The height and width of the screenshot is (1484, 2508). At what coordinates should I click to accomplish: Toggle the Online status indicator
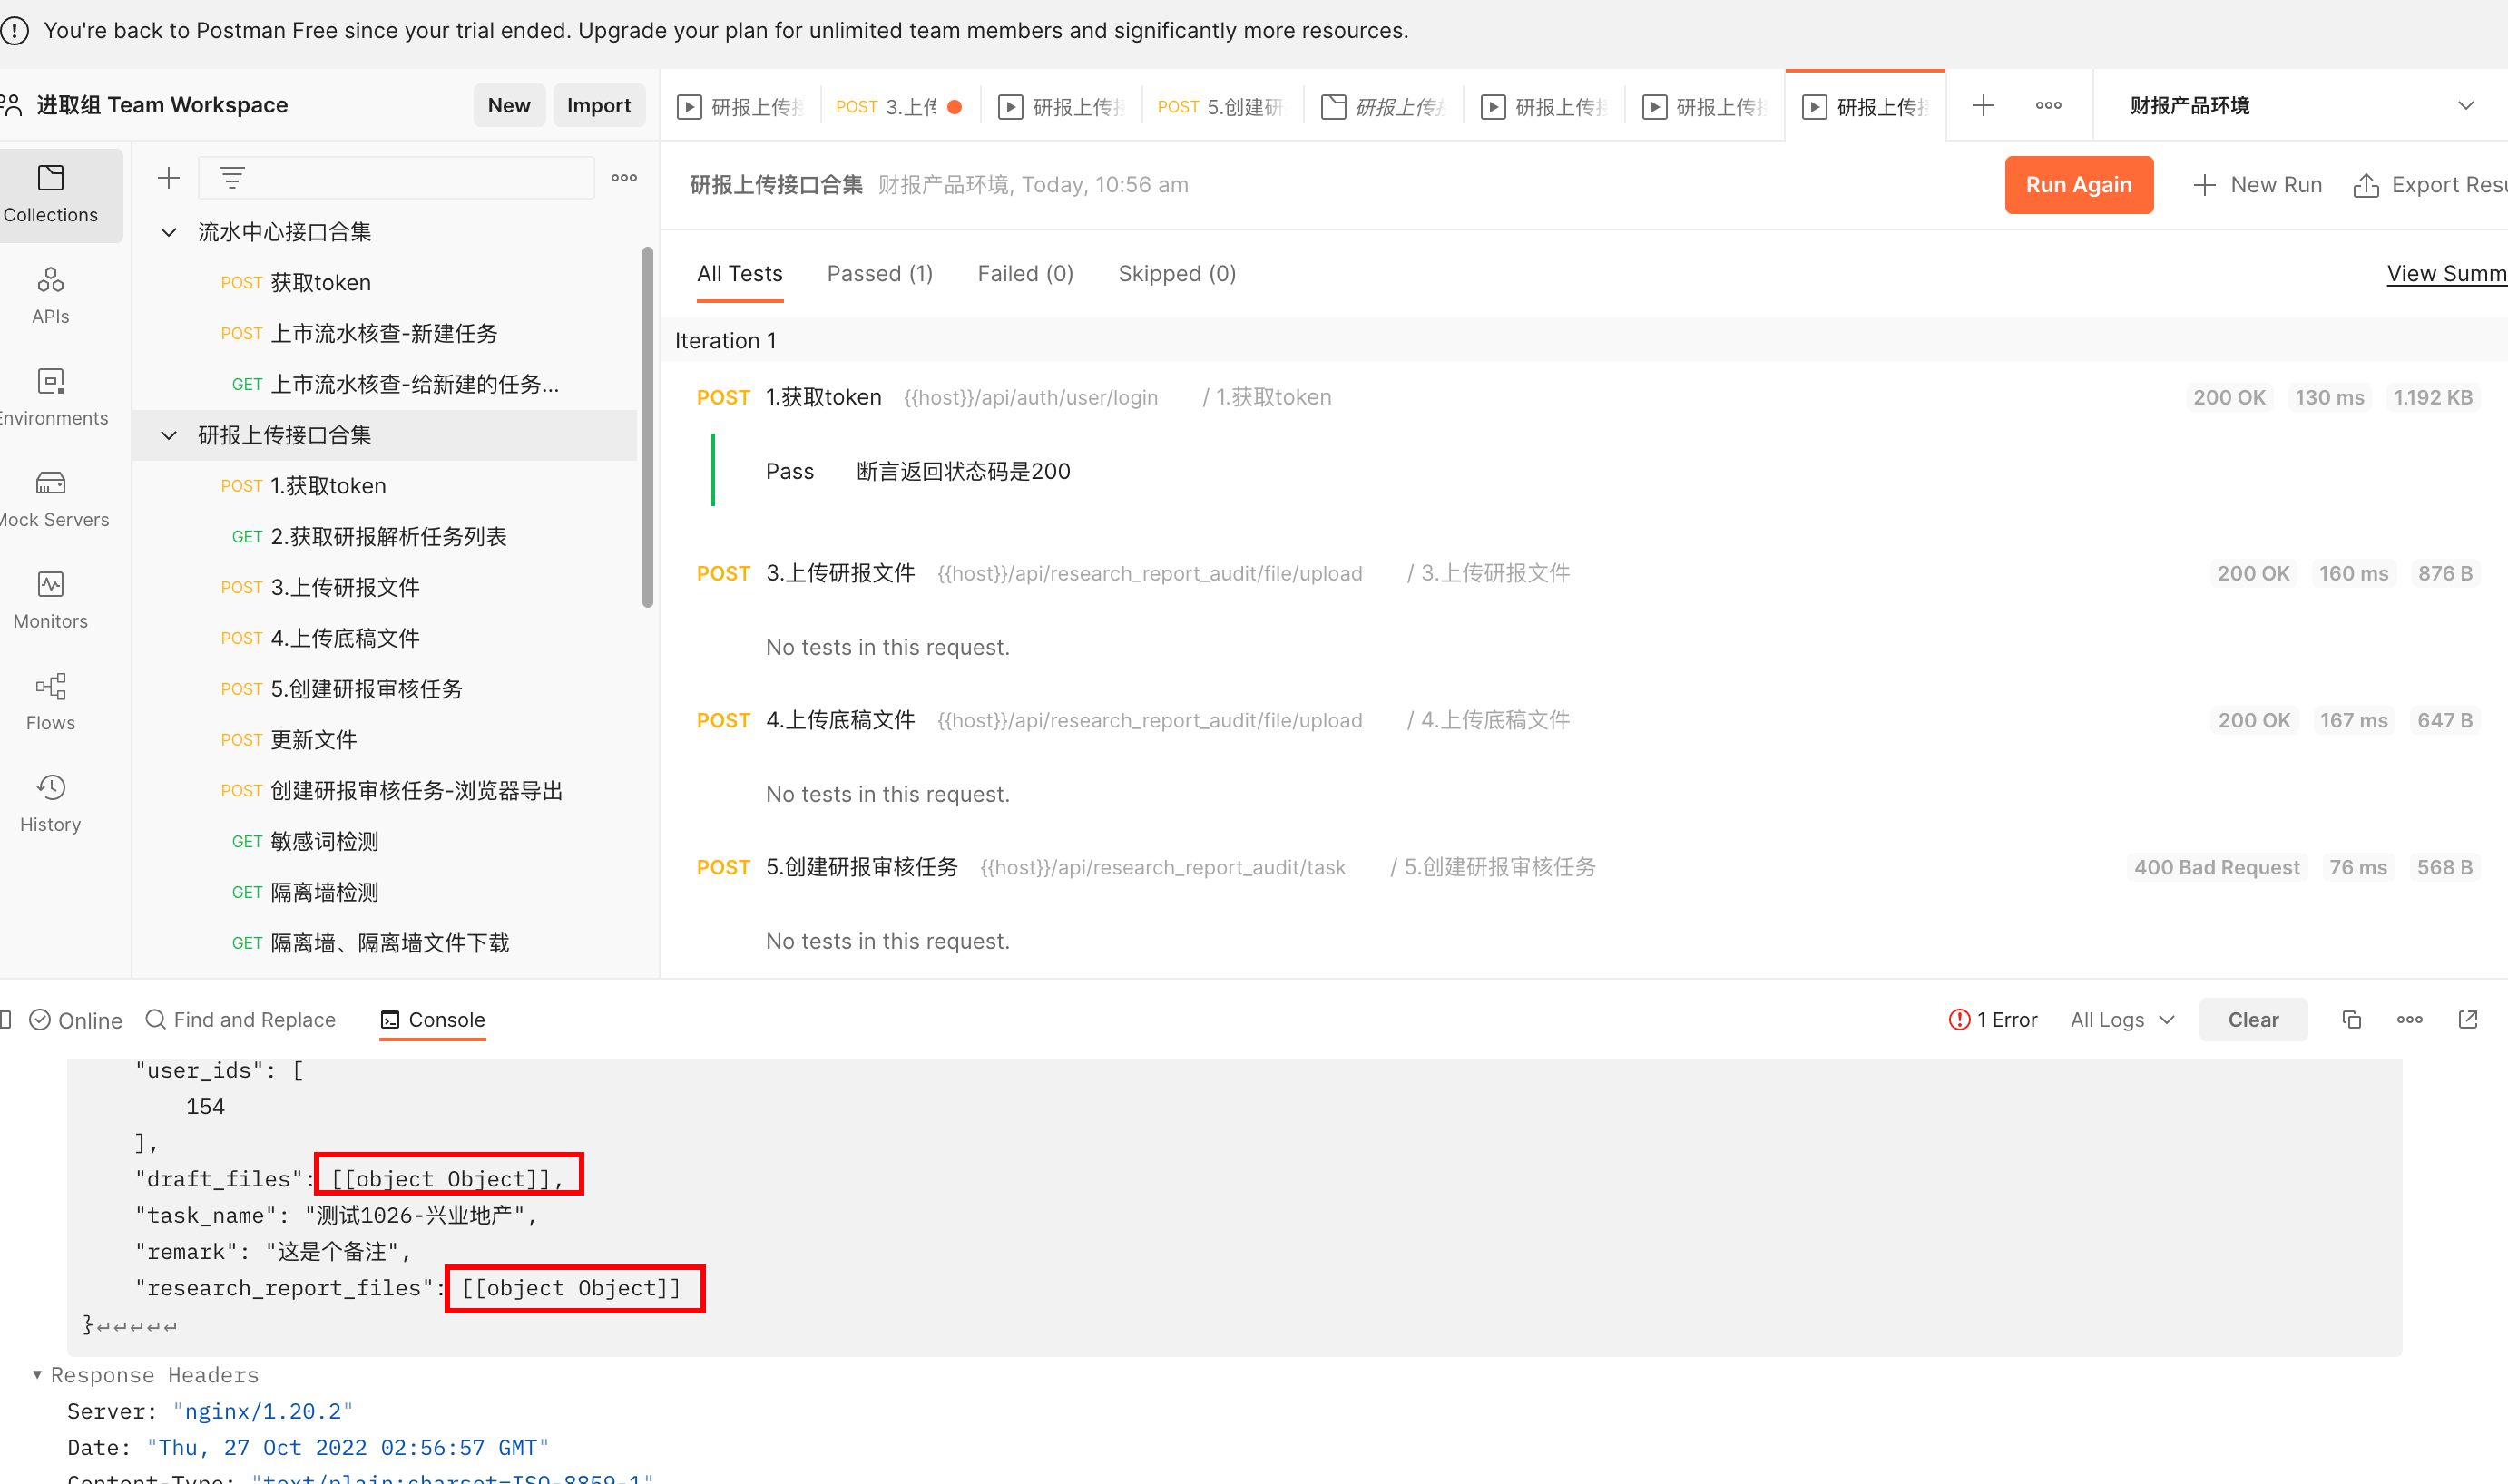pos(75,1019)
